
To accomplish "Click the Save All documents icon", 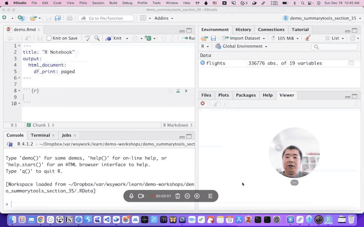I will 58,18.
